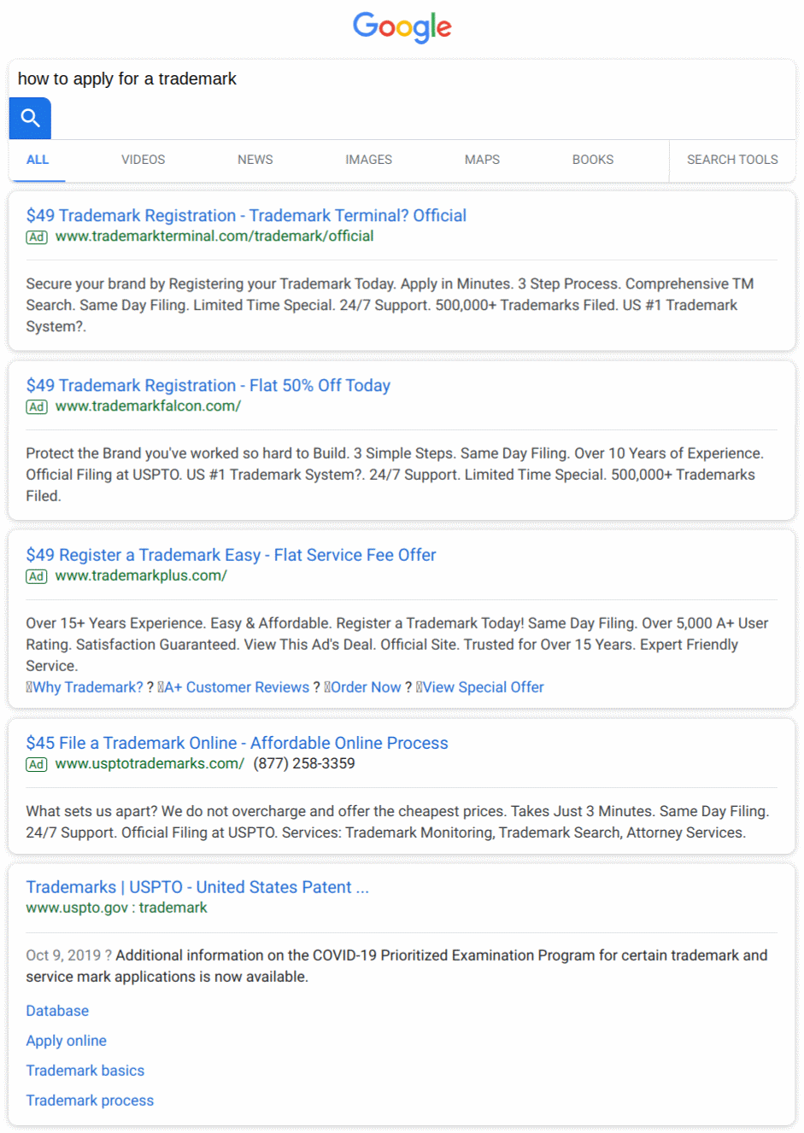
Task: Click the blue search magnifier button
Action: [30, 118]
